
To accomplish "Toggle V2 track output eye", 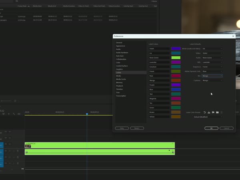I will 10,138.
